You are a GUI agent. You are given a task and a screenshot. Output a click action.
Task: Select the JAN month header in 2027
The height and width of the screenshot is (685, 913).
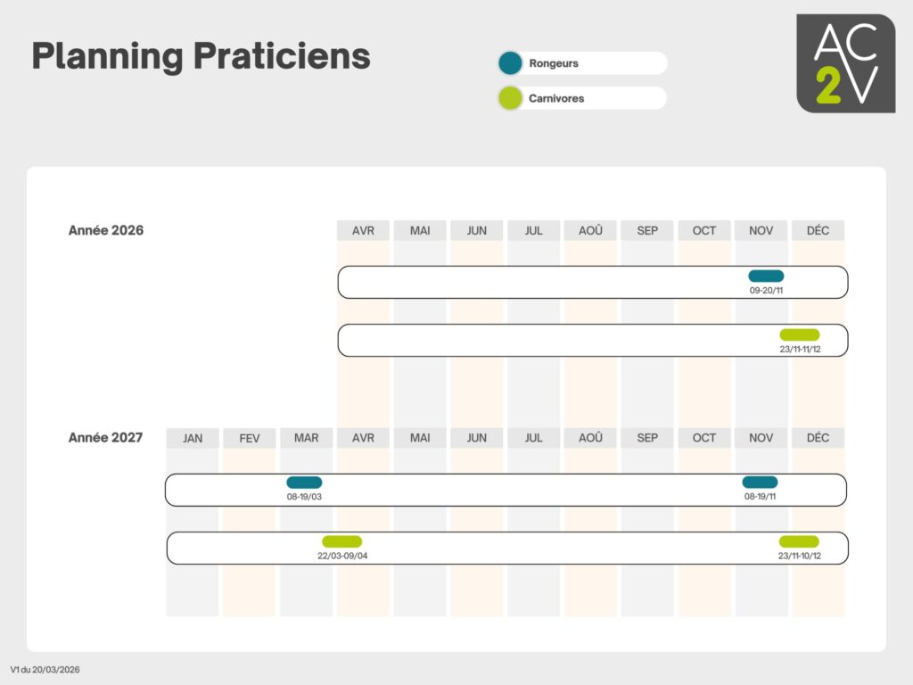click(x=193, y=438)
